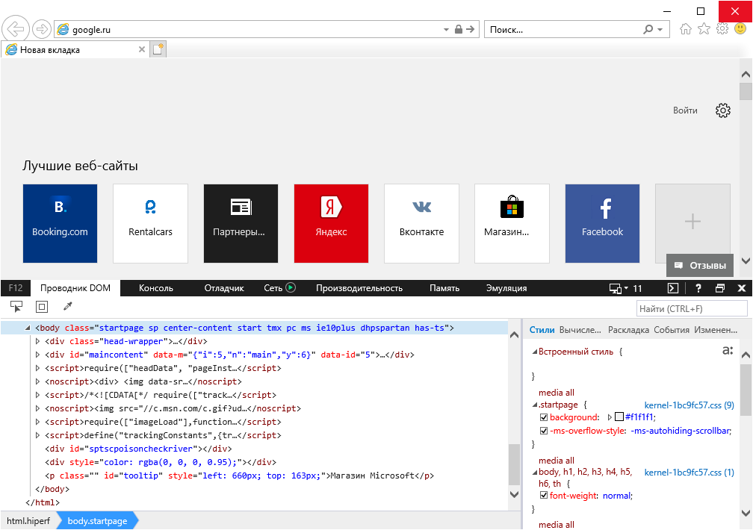Screen dimensions: 753x530
Task: Open the Вычисле... styles pane tab
Action: point(580,330)
